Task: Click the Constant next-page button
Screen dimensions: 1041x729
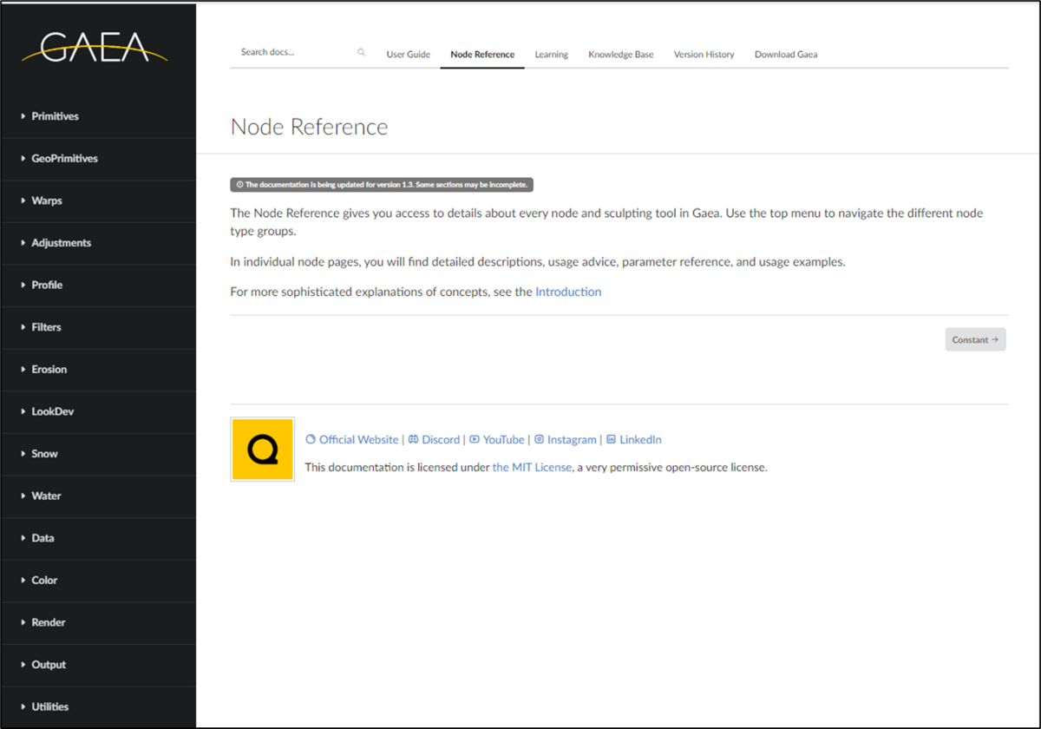Action: 975,339
